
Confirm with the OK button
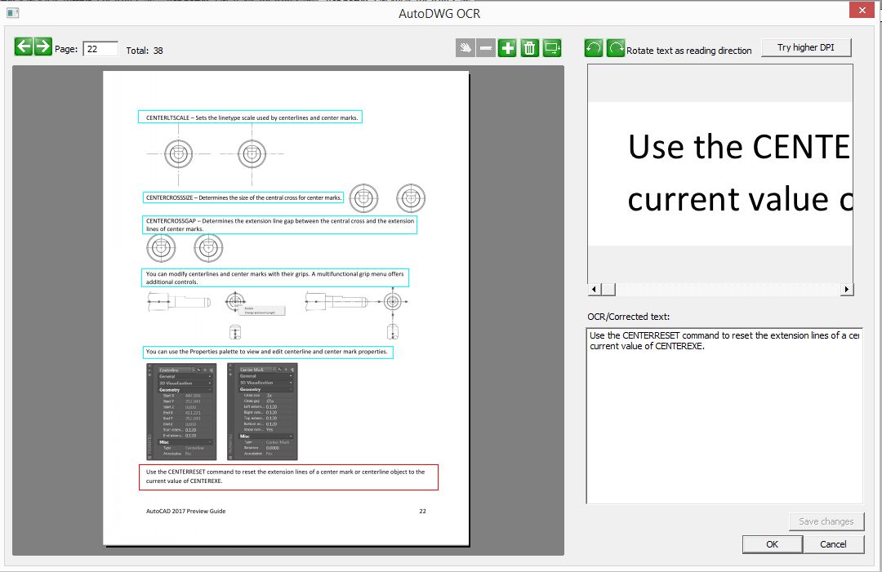[x=772, y=544]
